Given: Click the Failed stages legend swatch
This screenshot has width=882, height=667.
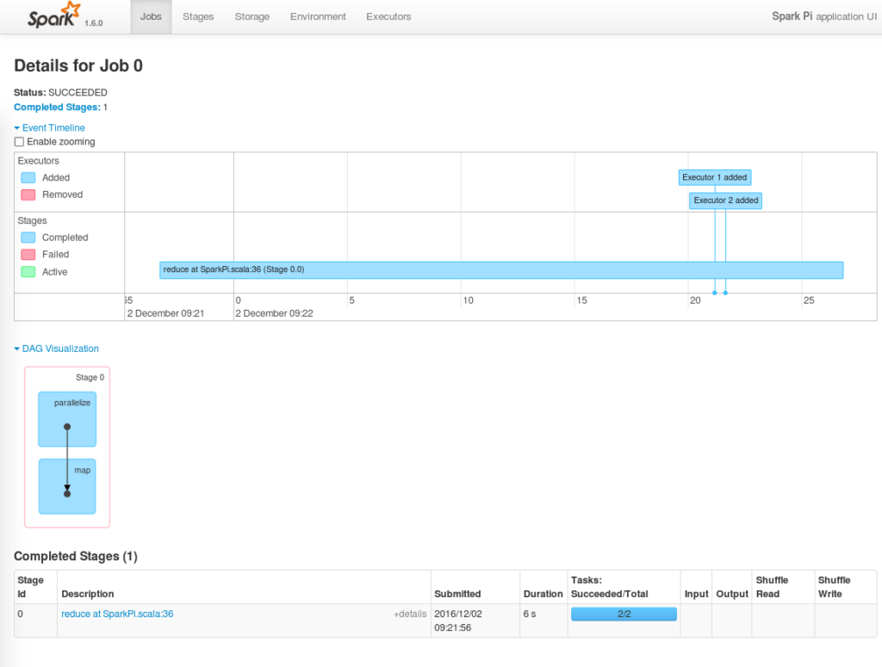Looking at the screenshot, I should tap(28, 254).
